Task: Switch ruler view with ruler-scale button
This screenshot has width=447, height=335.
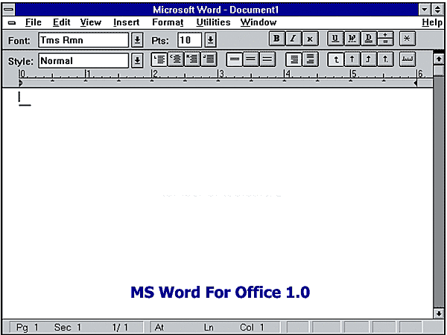Action: 407,60
